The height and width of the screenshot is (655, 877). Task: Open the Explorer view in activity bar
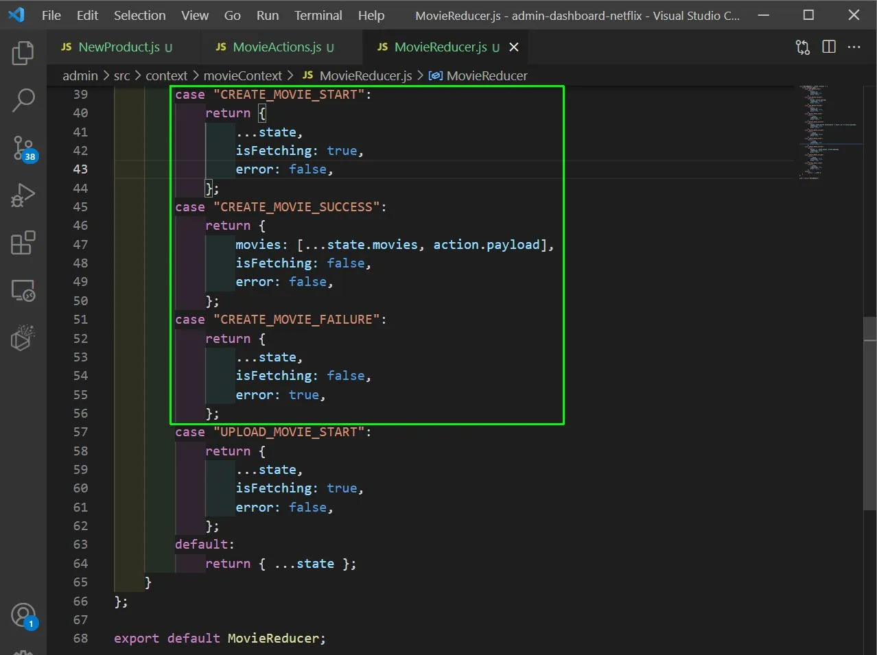23,53
